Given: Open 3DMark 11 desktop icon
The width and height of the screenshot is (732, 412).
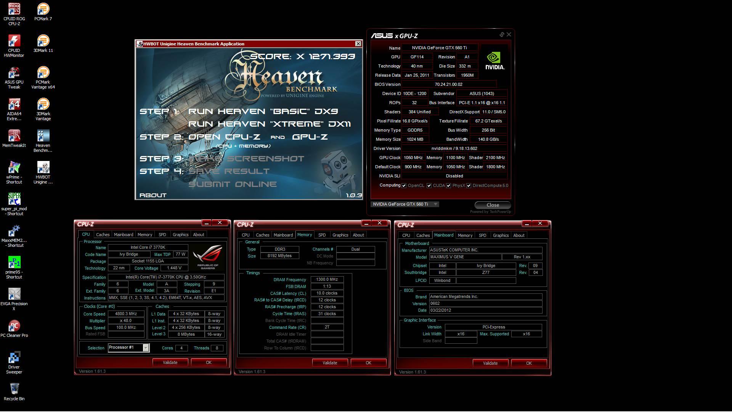Looking at the screenshot, I should [x=43, y=43].
